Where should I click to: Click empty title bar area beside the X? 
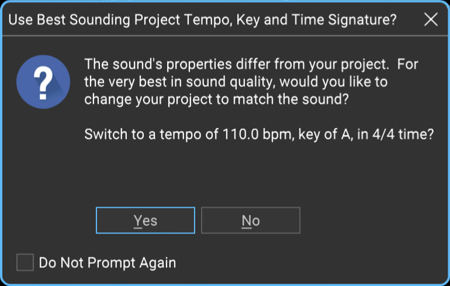pos(410,20)
